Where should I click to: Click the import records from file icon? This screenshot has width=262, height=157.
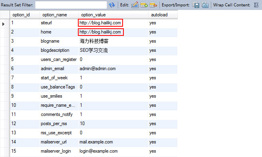click(205, 5)
